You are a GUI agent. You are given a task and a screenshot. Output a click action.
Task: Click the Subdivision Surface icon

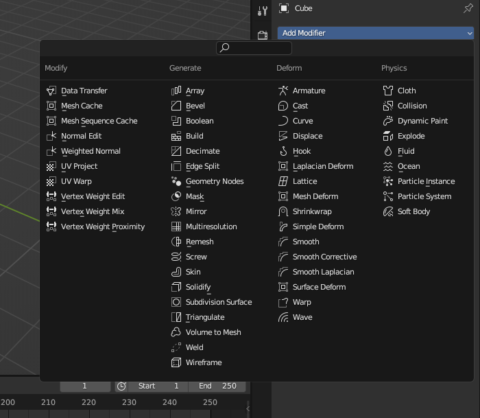[176, 302]
